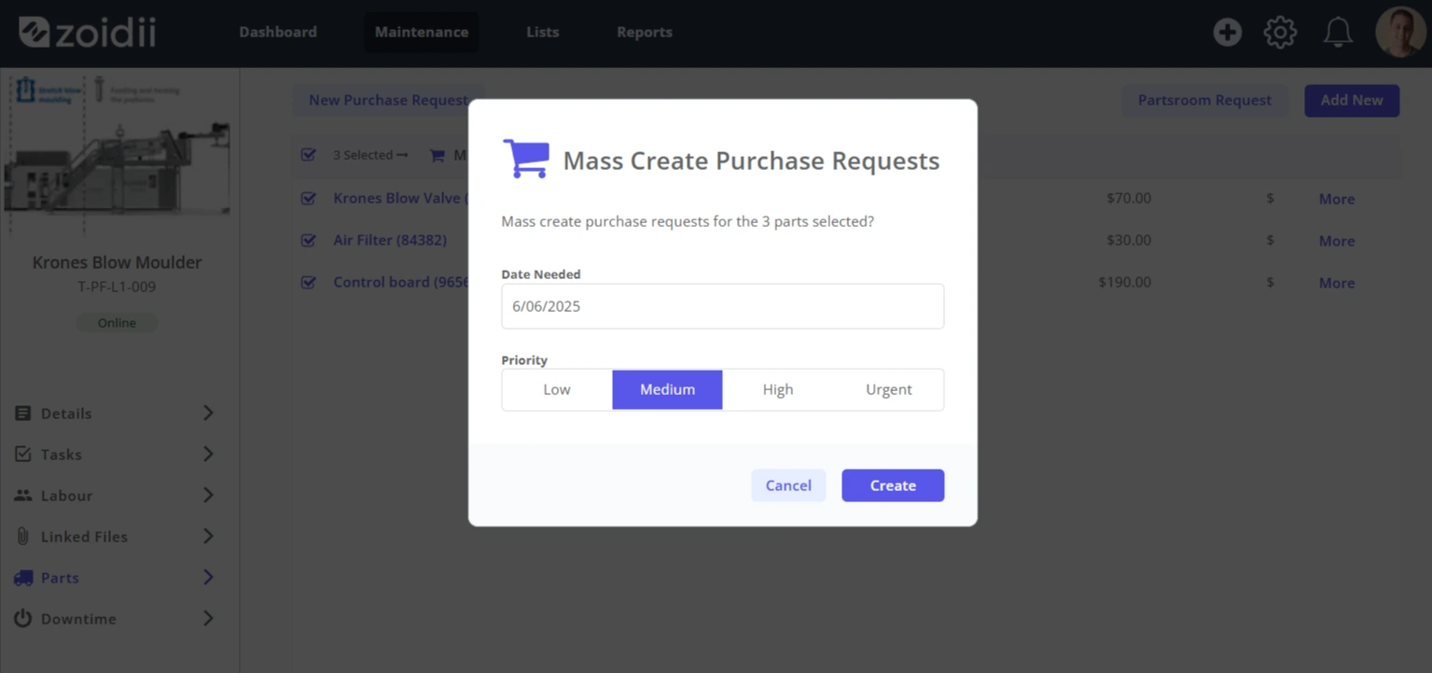The height and width of the screenshot is (673, 1432).
Task: Uncheck the Krones Blow Valve checkbox
Action: [309, 198]
